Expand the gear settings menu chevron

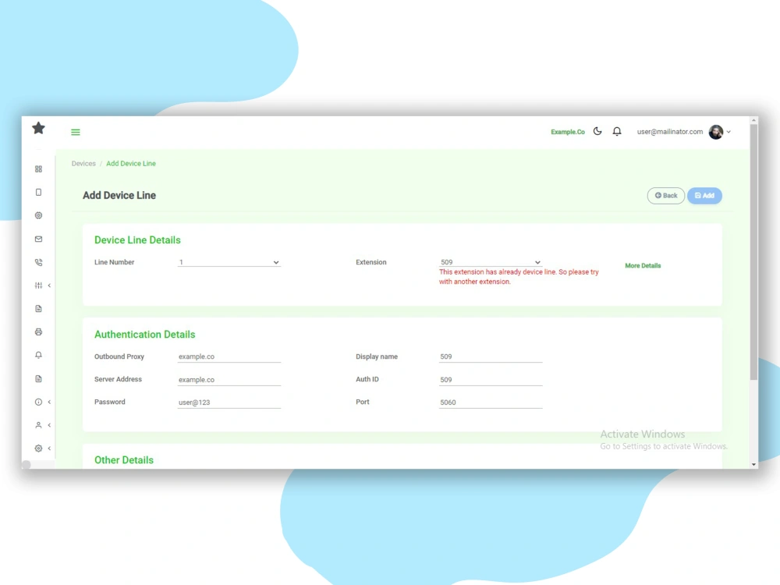point(49,448)
